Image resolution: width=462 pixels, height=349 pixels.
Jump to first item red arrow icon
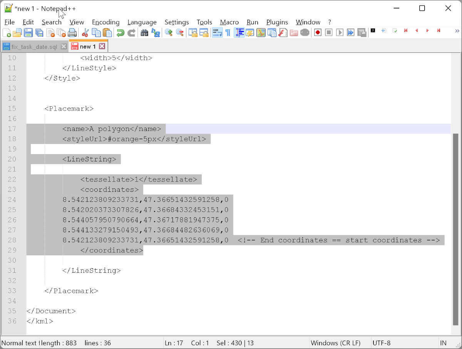(405, 30)
